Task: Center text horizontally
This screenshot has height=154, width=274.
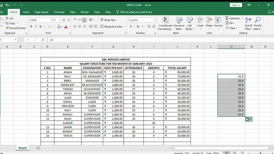Action: 80,27
